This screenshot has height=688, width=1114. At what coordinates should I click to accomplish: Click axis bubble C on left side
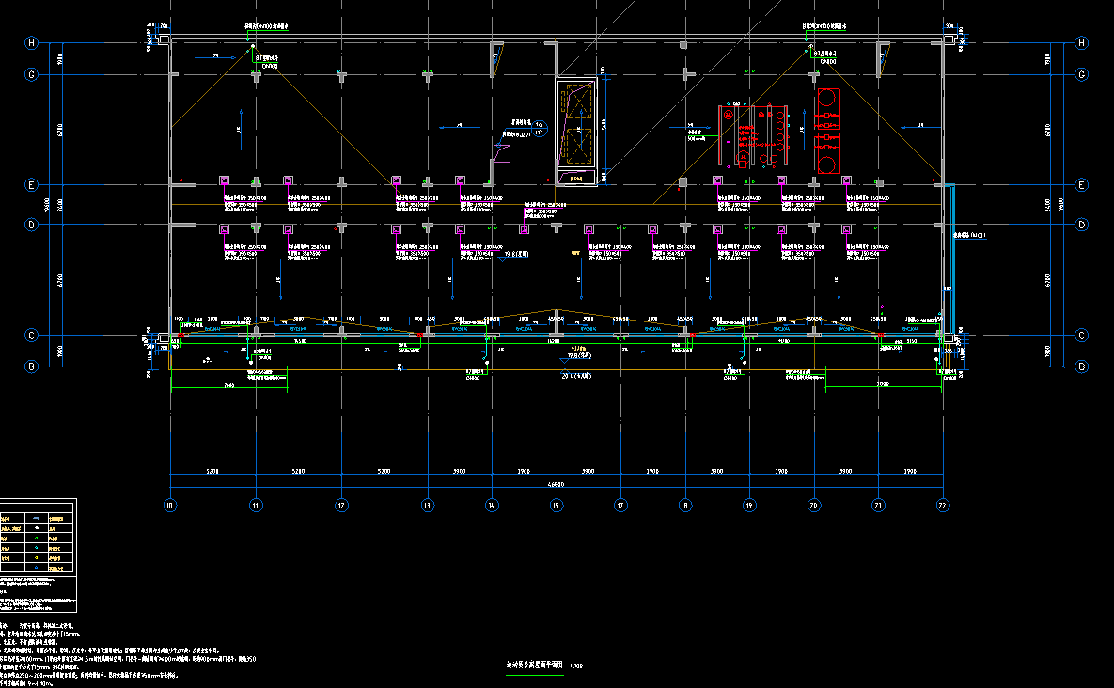point(31,336)
